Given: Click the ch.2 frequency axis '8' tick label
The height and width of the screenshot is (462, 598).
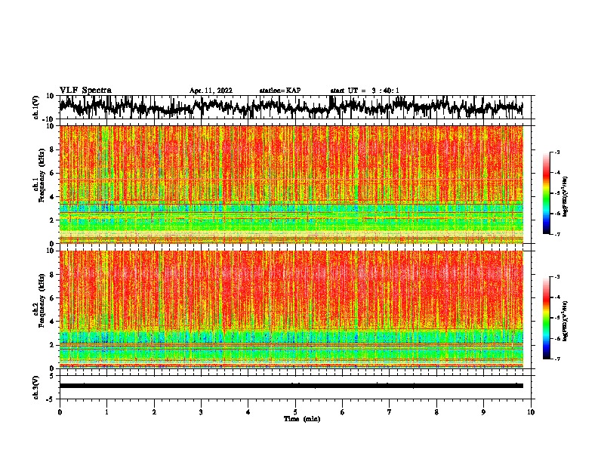Looking at the screenshot, I should tap(52, 275).
